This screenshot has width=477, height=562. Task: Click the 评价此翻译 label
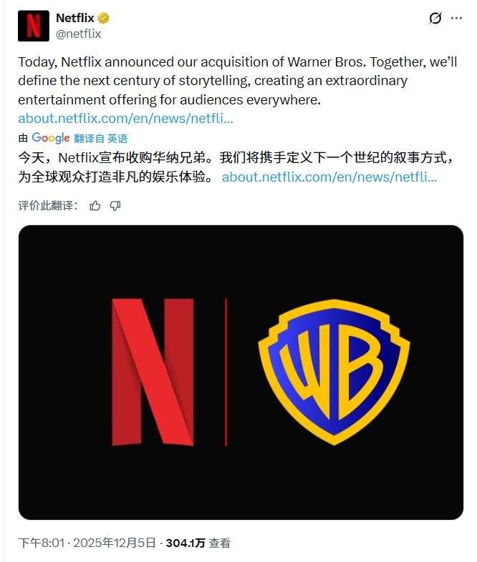pyautogui.click(x=48, y=206)
